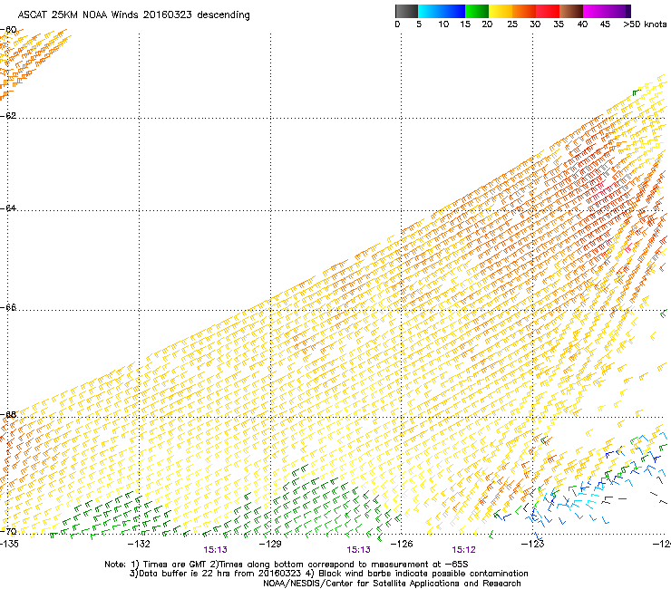
Task: Pick the gray 0-5 knots legend swatch
Action: [406, 11]
